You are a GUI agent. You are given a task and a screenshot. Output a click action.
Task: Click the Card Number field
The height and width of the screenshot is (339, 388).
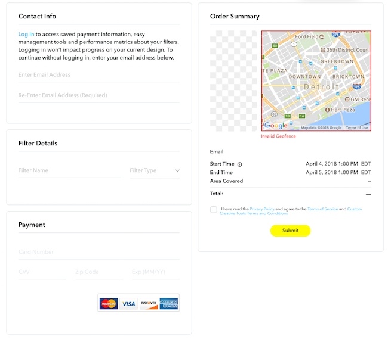pyautogui.click(x=99, y=252)
